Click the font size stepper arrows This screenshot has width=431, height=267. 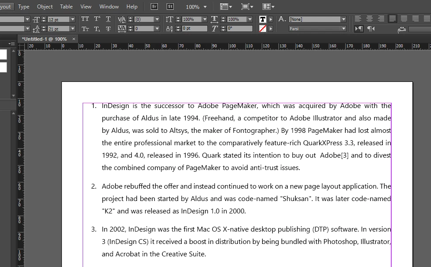click(44, 19)
